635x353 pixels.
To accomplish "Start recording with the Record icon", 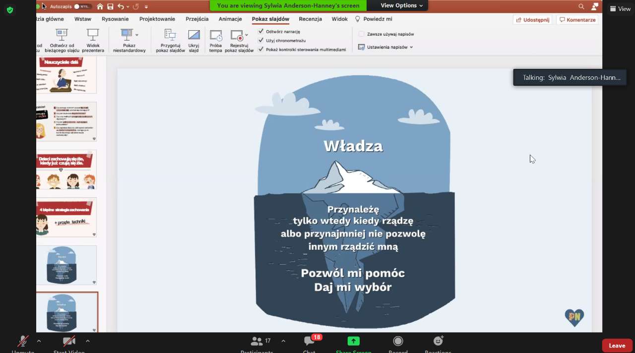I will 398,341.
